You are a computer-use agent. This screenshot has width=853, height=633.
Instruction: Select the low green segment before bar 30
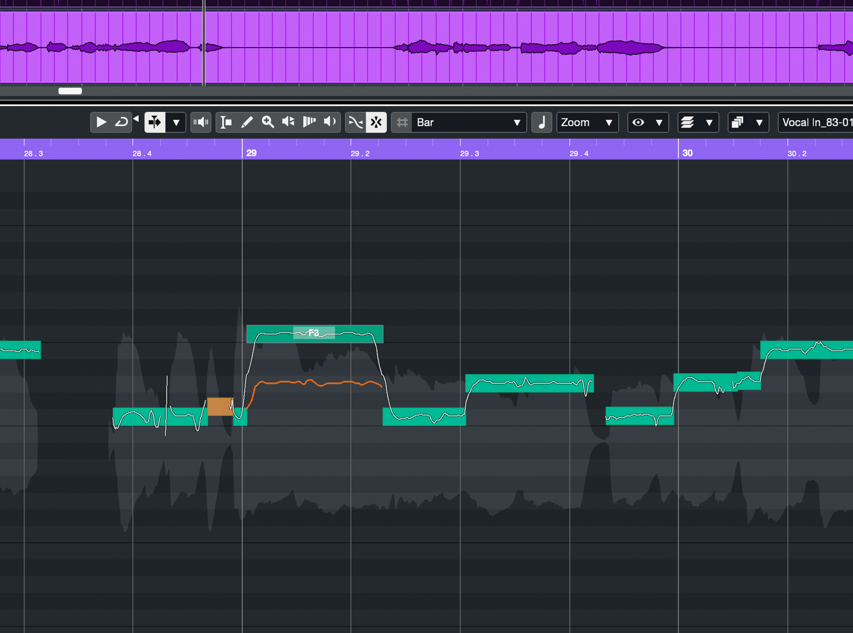[x=640, y=416]
